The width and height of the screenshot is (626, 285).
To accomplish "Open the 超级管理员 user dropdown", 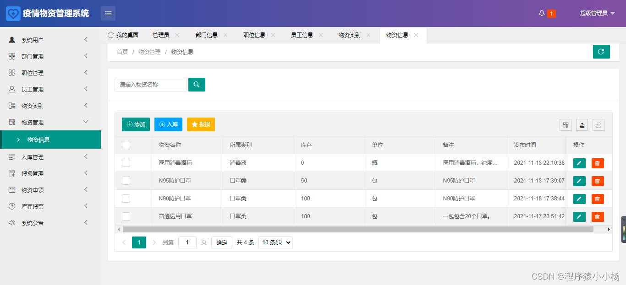I will [x=598, y=13].
